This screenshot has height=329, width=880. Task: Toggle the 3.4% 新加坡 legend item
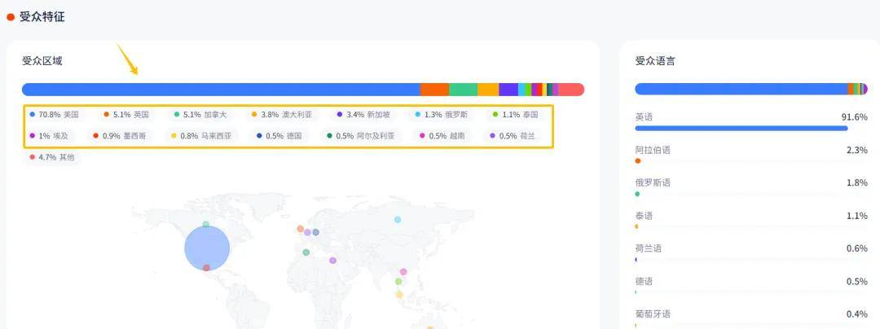[x=363, y=115]
